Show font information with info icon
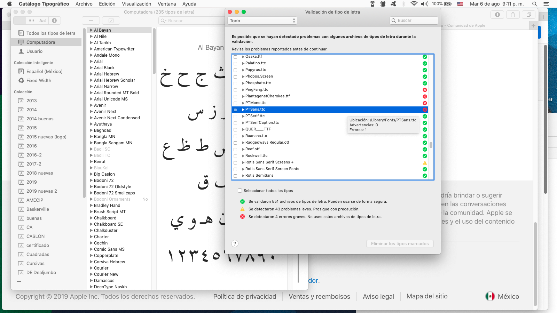557x313 pixels. pyautogui.click(x=54, y=21)
